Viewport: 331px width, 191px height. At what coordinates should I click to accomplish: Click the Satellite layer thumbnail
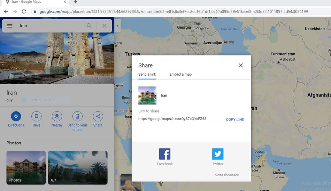pyautogui.click(x=131, y=183)
